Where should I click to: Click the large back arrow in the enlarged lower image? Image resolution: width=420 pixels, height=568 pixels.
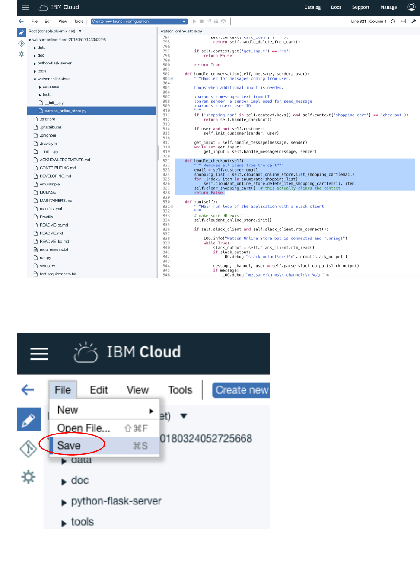(x=28, y=390)
